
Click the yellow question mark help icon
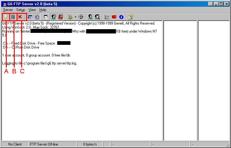tap(130, 17)
